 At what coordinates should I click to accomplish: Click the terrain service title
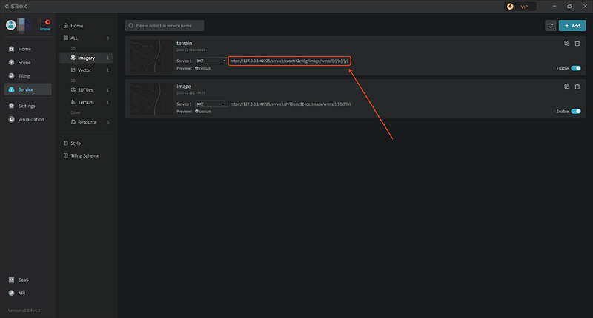pyautogui.click(x=184, y=43)
